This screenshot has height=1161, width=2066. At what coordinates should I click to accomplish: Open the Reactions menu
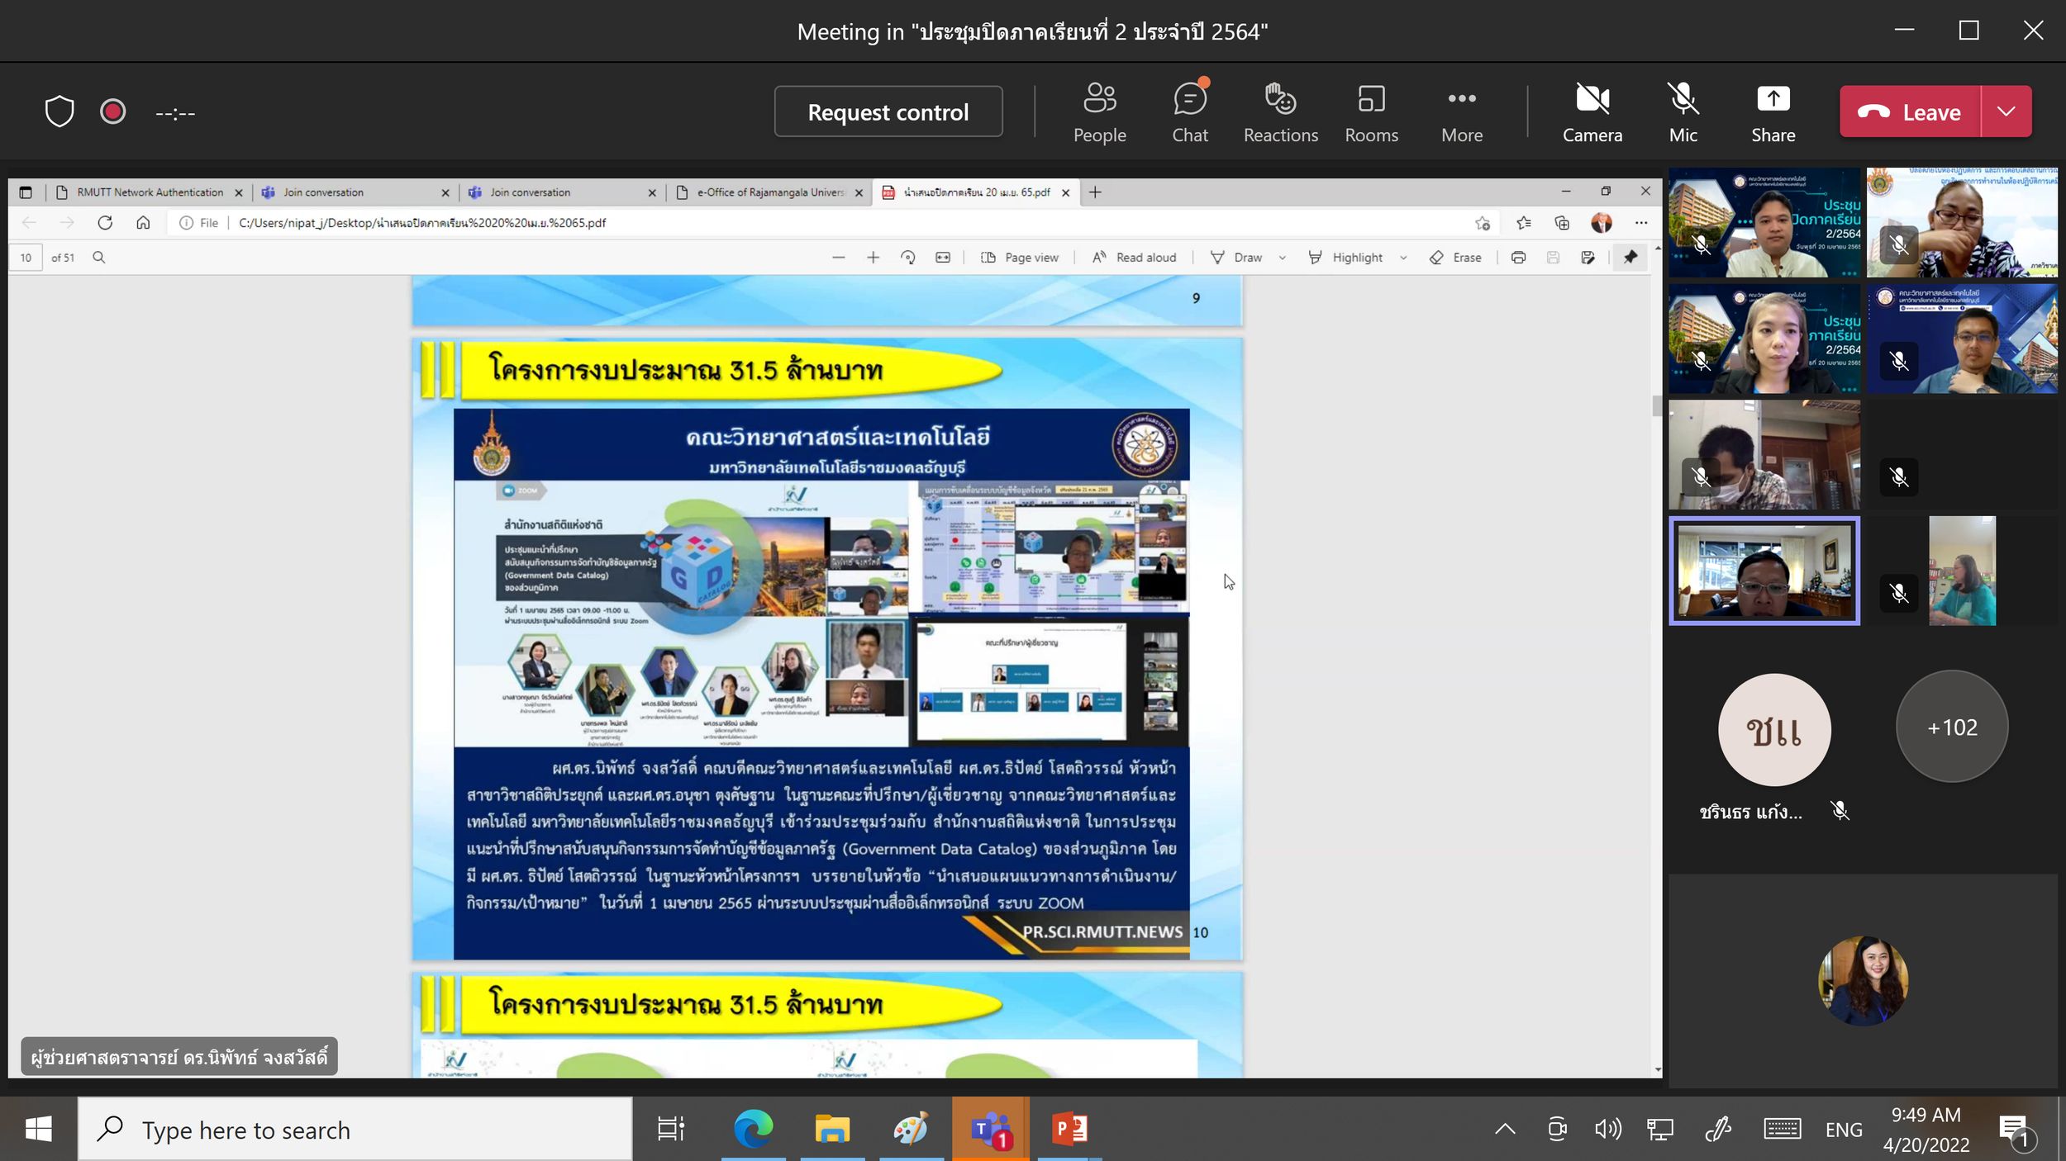(1280, 113)
